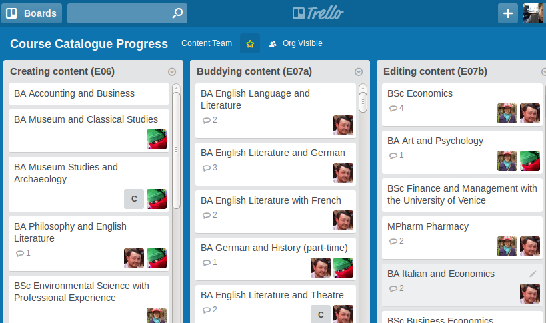546x323 pixels.
Task: Click scrollbar handle of Creating content list
Action: pos(176,150)
